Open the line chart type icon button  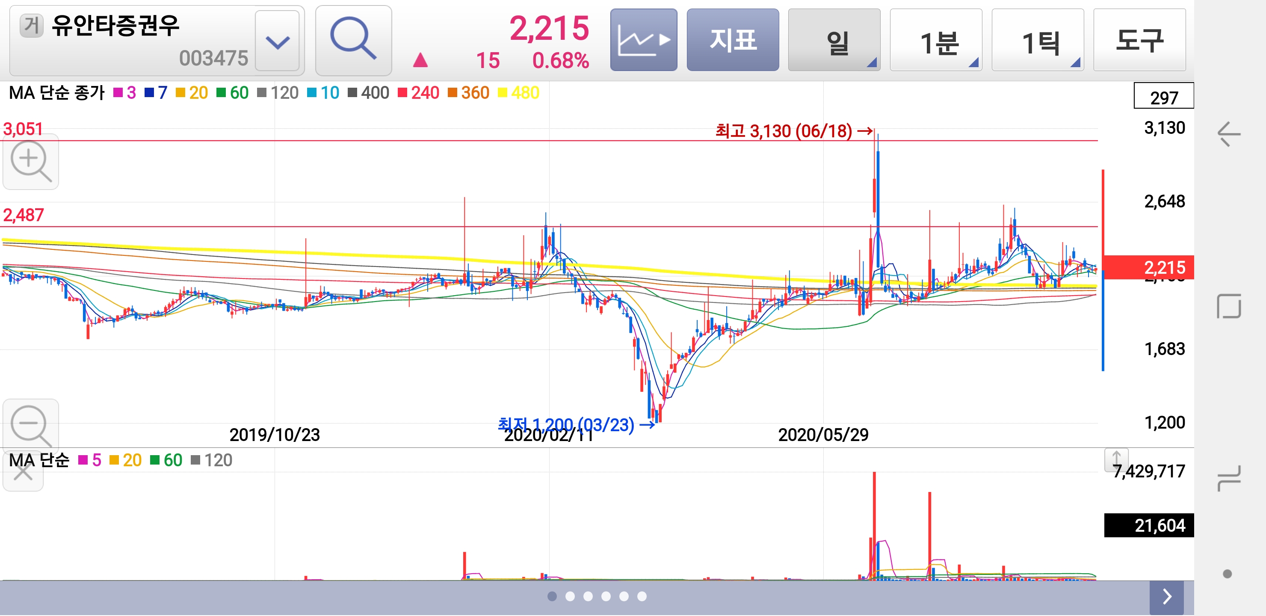pos(643,40)
